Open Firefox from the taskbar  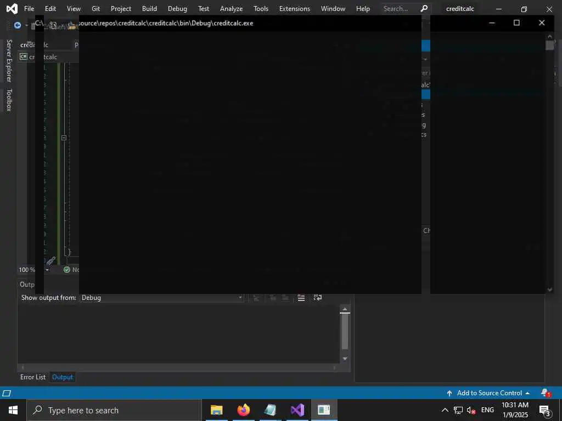243,410
